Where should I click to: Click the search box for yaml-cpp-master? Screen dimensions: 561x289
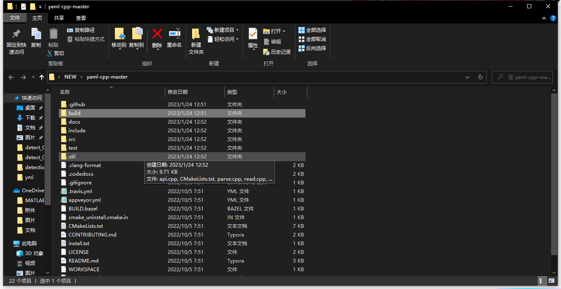[x=522, y=77]
